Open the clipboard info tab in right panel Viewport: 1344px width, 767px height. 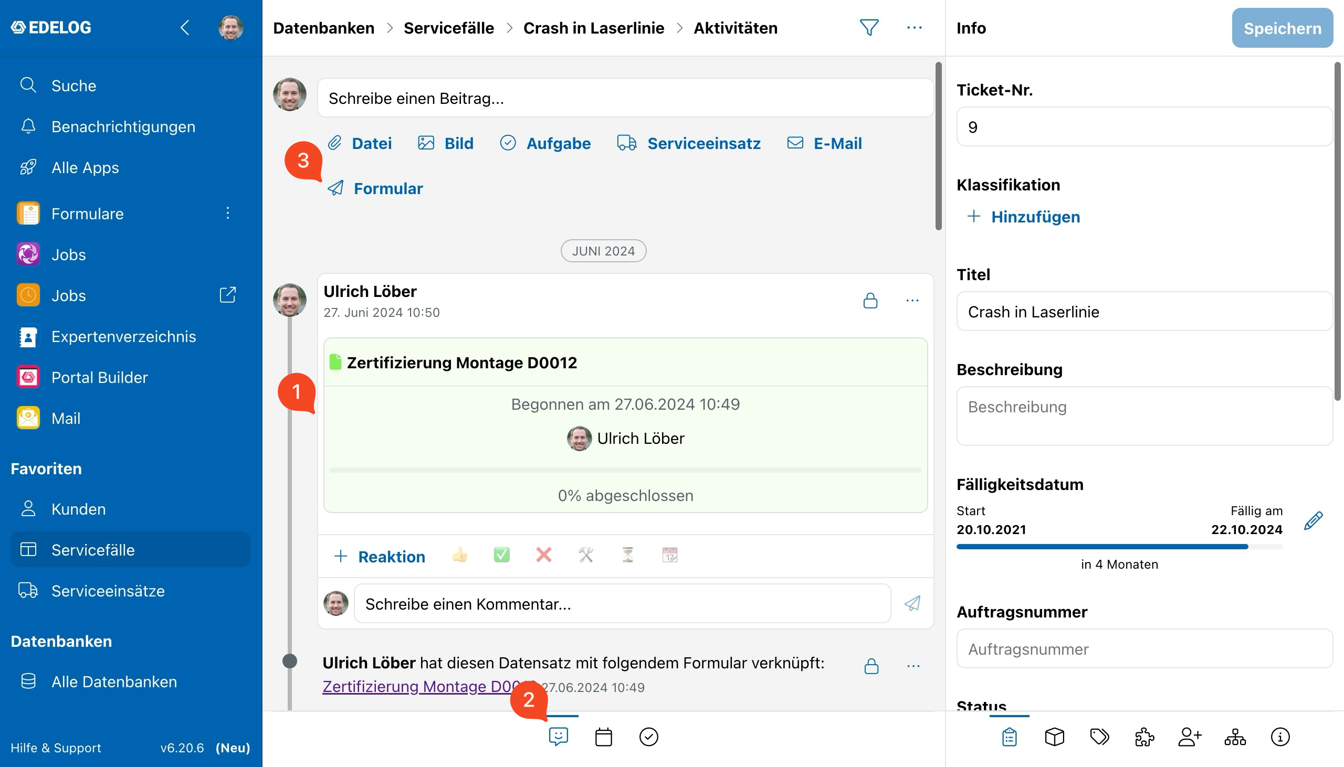coord(1010,737)
